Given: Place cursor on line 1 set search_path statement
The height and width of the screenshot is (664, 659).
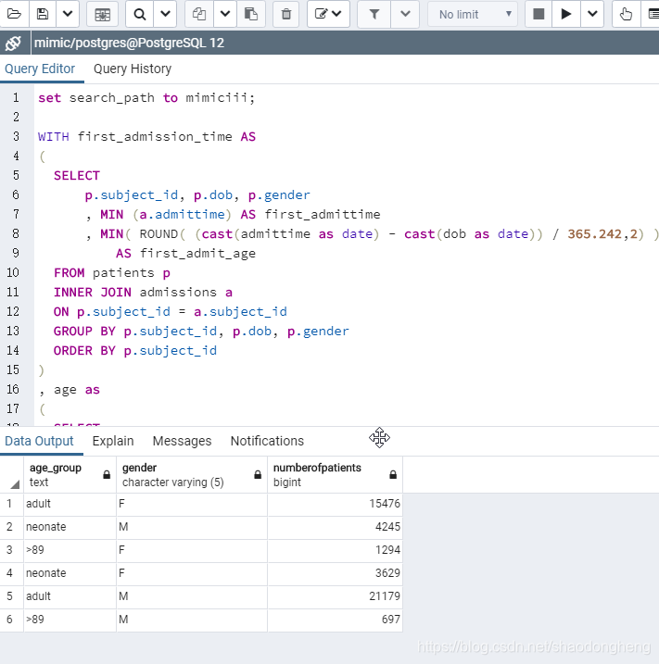Looking at the screenshot, I should pyautogui.click(x=146, y=98).
